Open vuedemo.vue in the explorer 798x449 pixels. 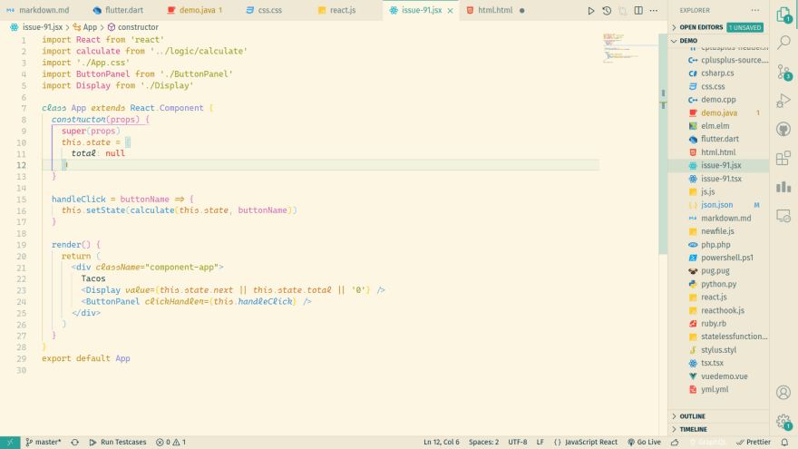(718, 376)
